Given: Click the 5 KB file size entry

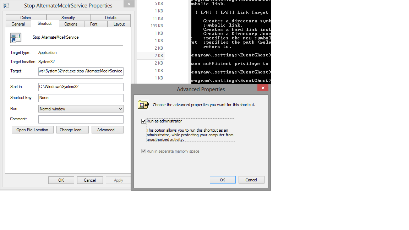Looking at the screenshot, I should [x=159, y=4].
